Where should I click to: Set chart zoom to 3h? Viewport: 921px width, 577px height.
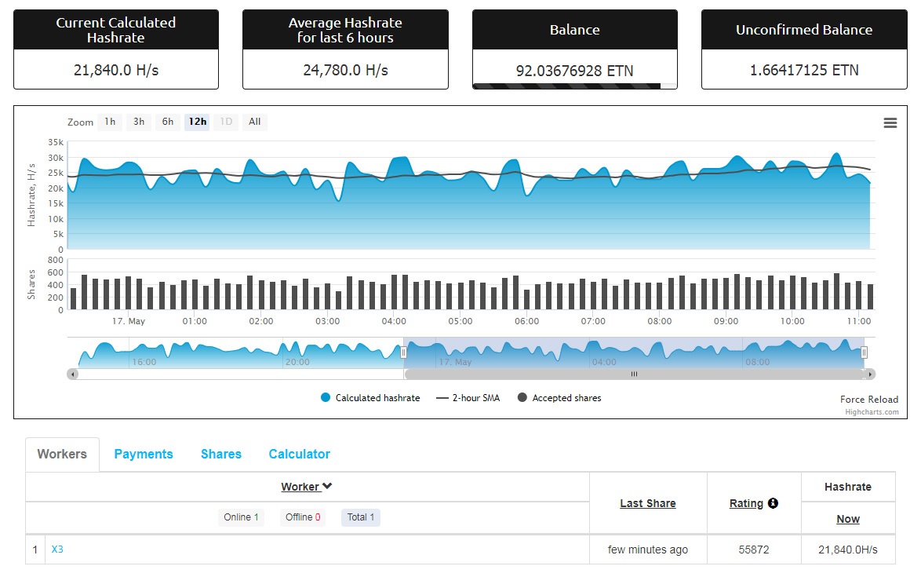(139, 122)
